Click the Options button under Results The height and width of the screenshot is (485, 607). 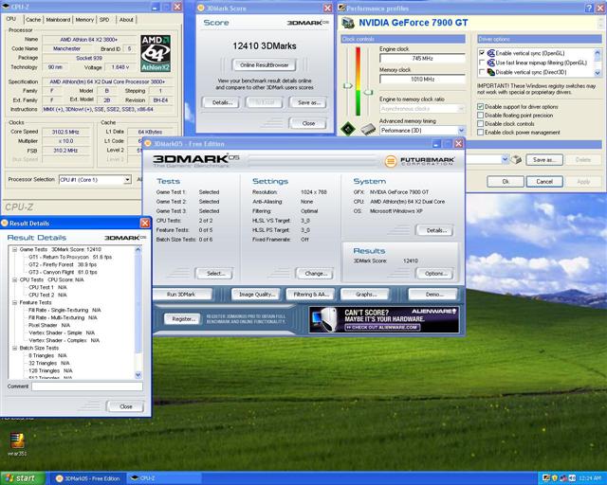(x=435, y=274)
